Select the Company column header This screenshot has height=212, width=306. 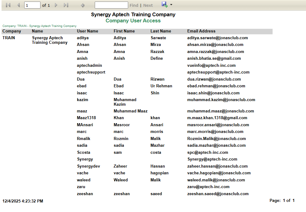pos(12,31)
